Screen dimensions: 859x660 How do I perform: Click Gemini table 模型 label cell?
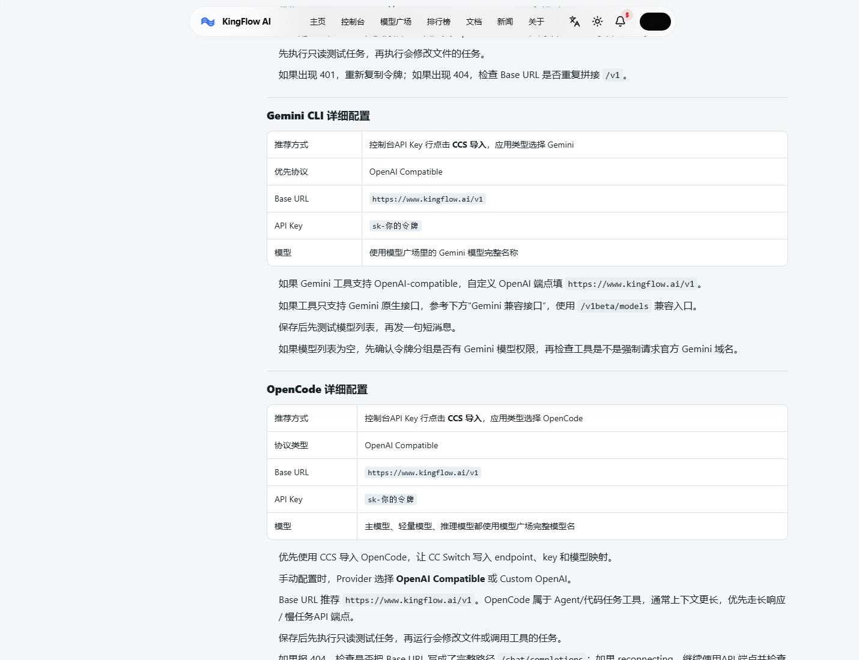[315, 253]
